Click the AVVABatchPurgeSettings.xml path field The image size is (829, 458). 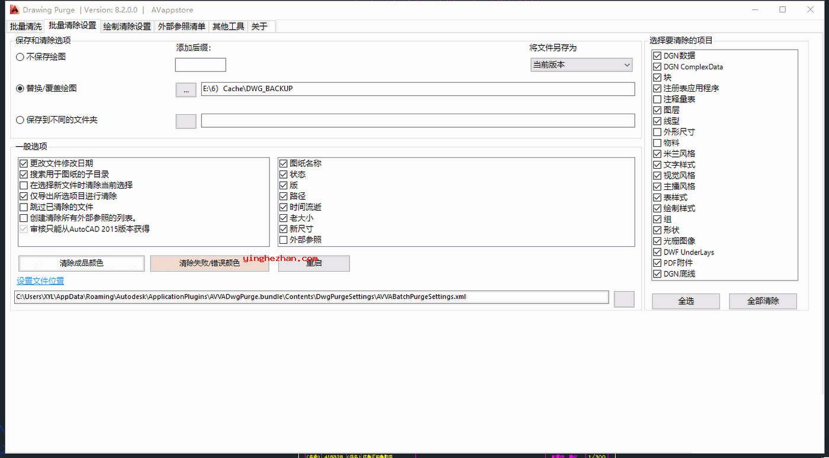click(x=311, y=297)
